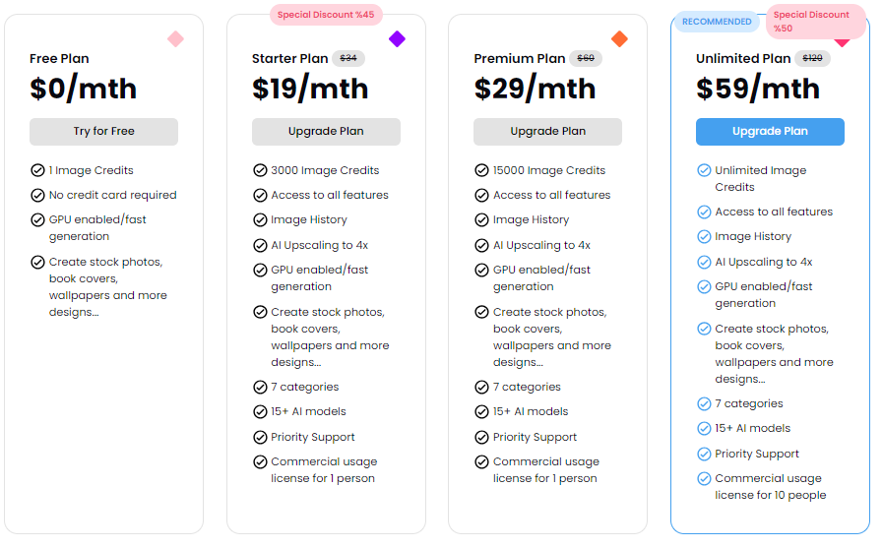Click the Premium Plan AI Upscaling checkmark
This screenshot has width=883, height=548.
coord(481,245)
